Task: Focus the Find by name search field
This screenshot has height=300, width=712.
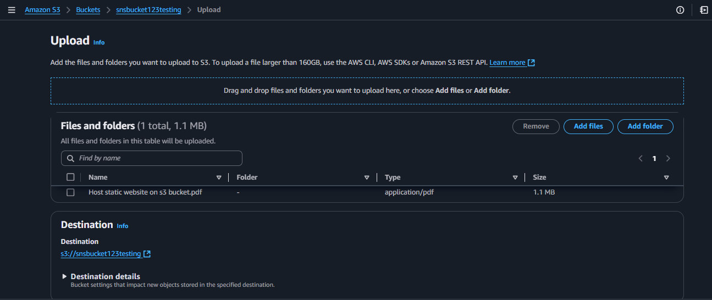Action: tap(157, 158)
